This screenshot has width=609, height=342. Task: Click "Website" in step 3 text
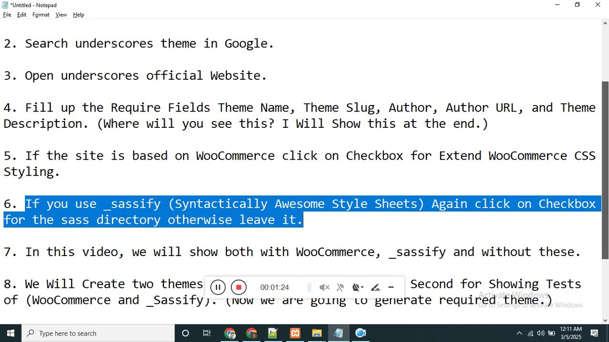point(236,76)
